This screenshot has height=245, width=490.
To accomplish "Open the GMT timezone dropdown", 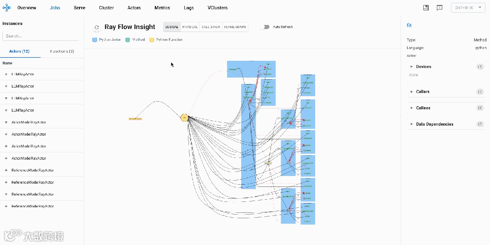I will click(468, 8).
